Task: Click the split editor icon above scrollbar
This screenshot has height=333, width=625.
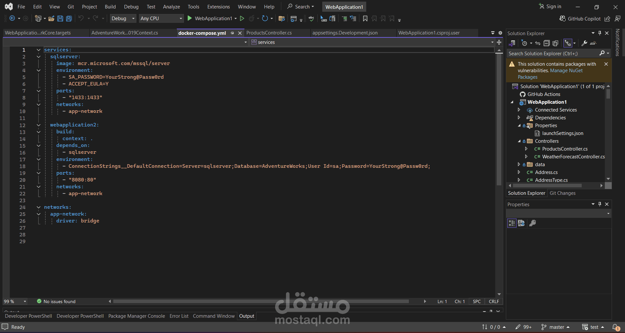Action: pos(499,42)
